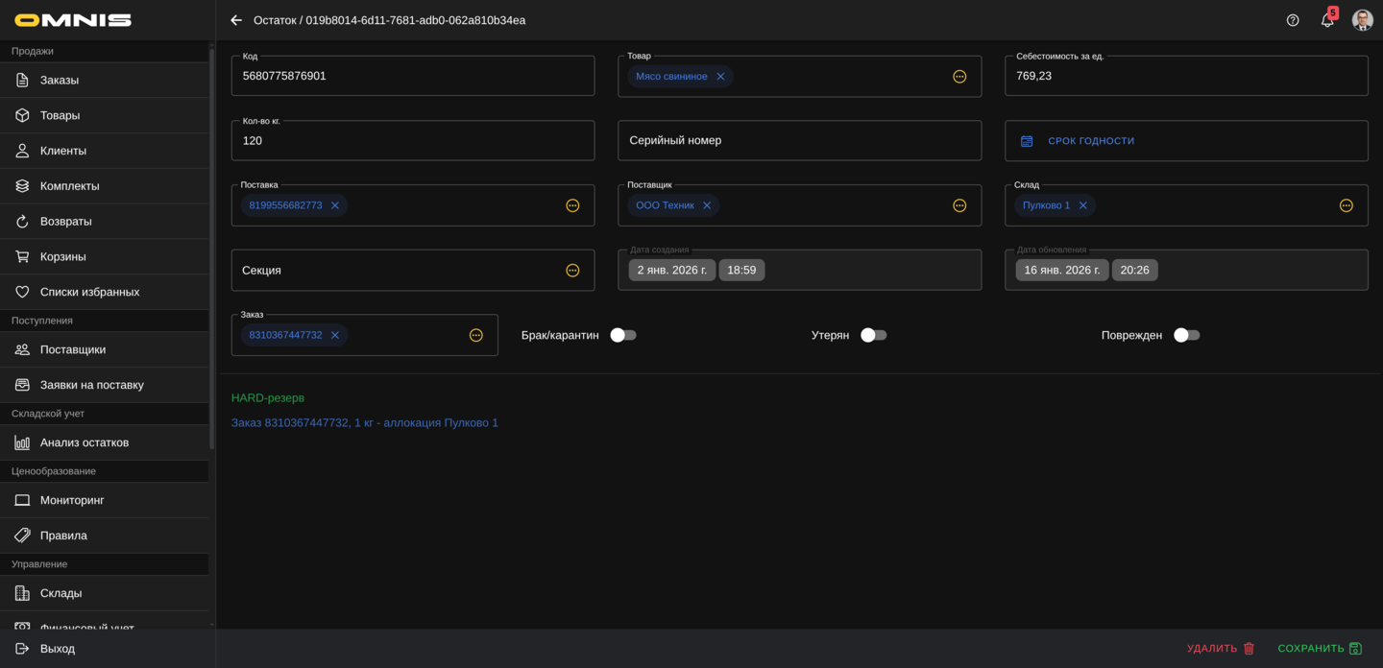Click the back arrow next to Остаток

[236, 20]
